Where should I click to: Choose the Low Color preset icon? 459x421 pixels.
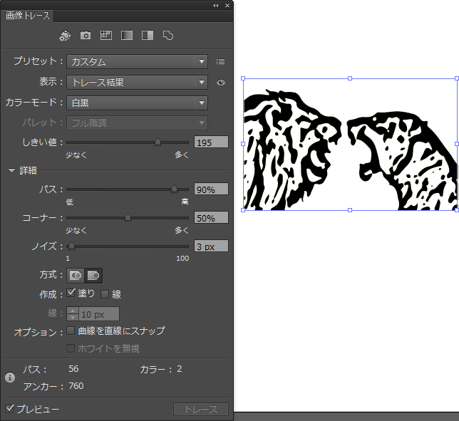(x=106, y=35)
